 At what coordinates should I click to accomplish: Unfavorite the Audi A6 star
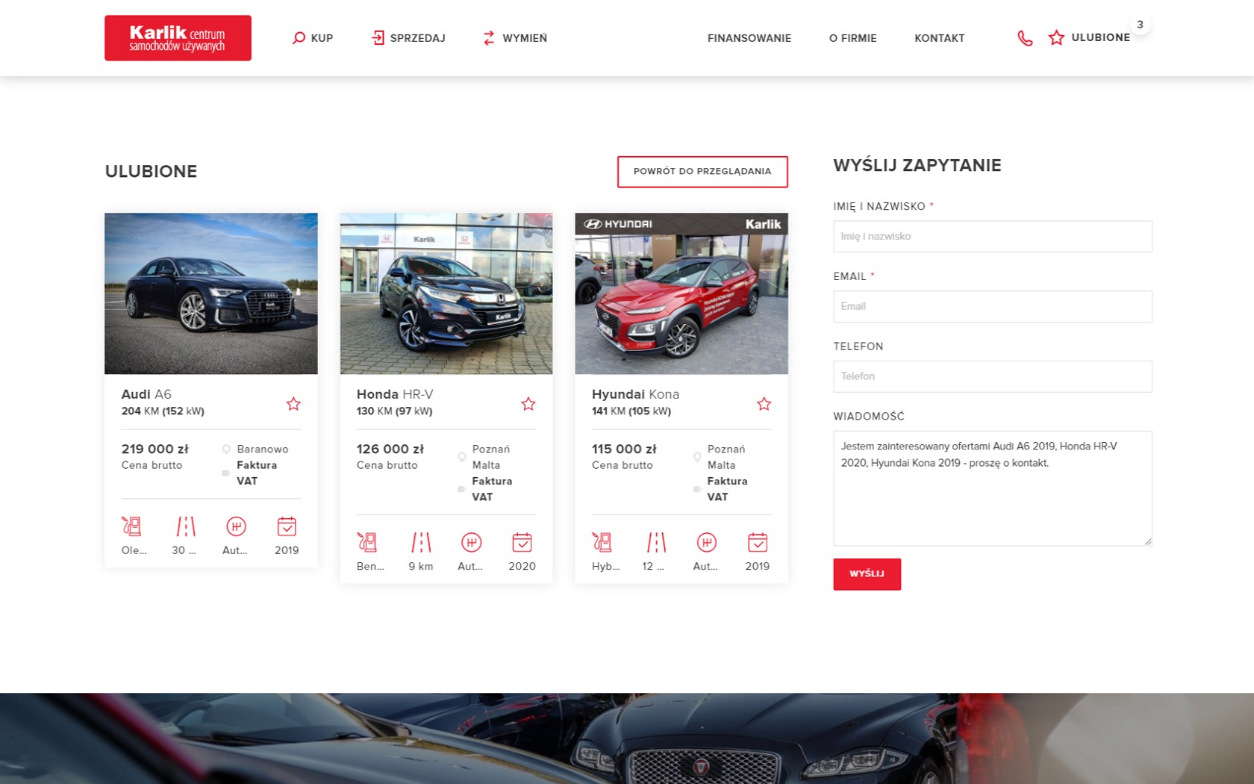click(293, 404)
